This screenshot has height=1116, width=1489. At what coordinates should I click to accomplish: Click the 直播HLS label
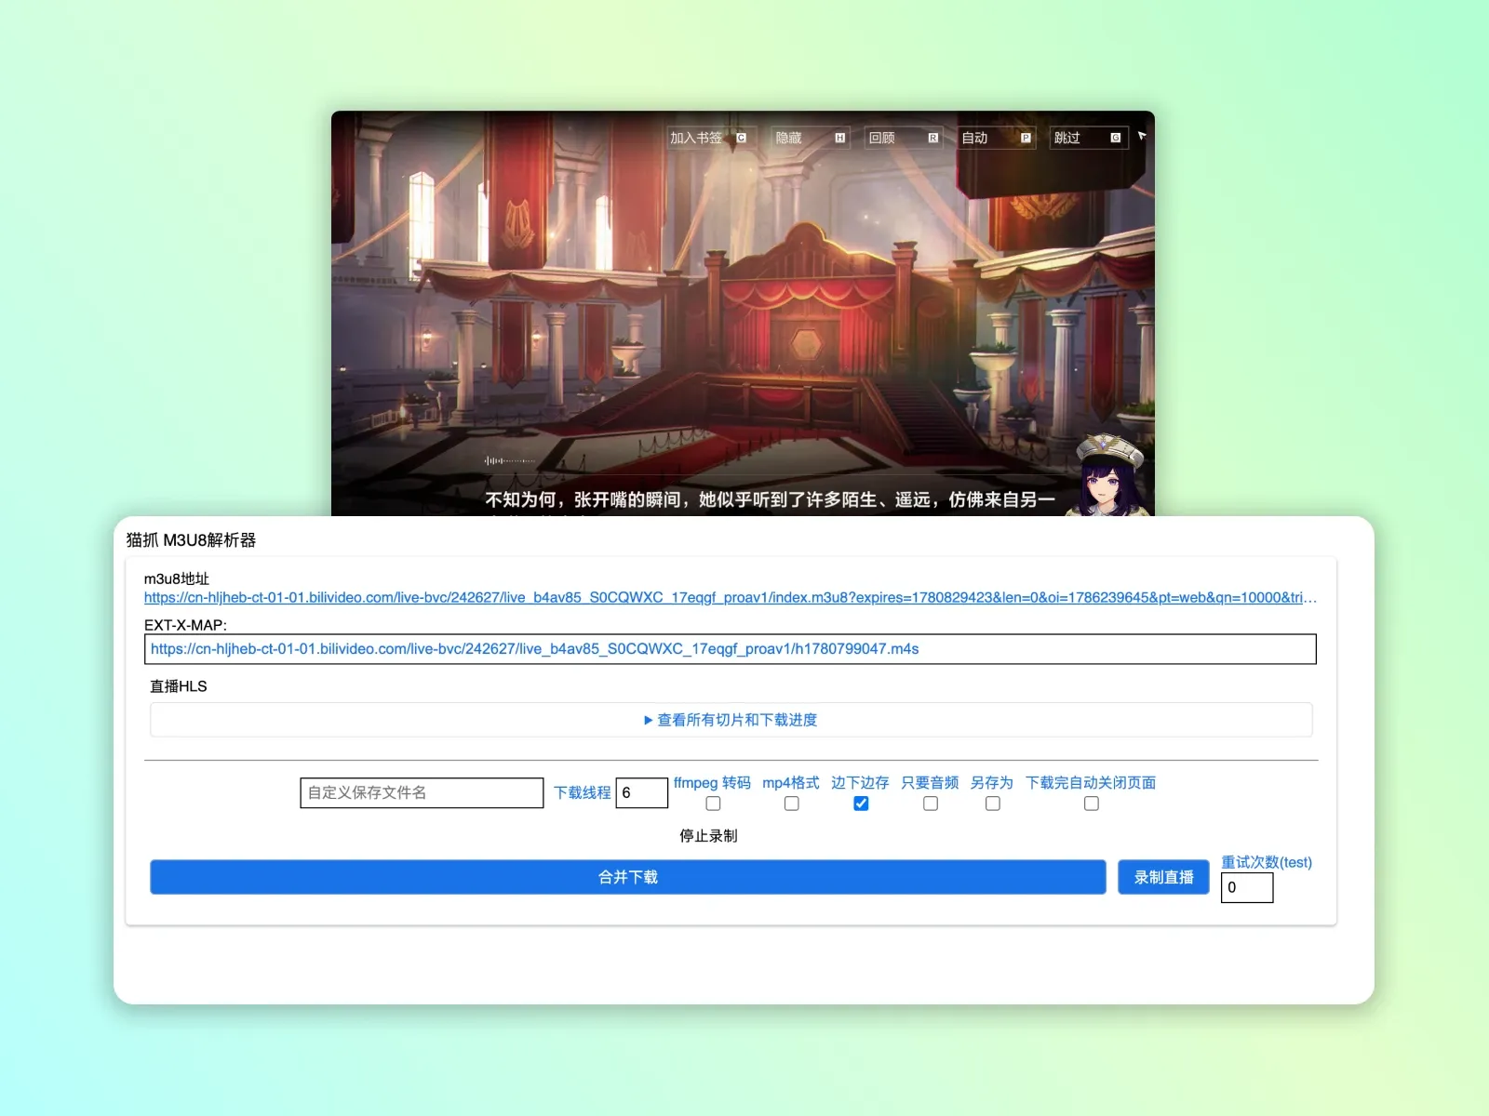[179, 686]
